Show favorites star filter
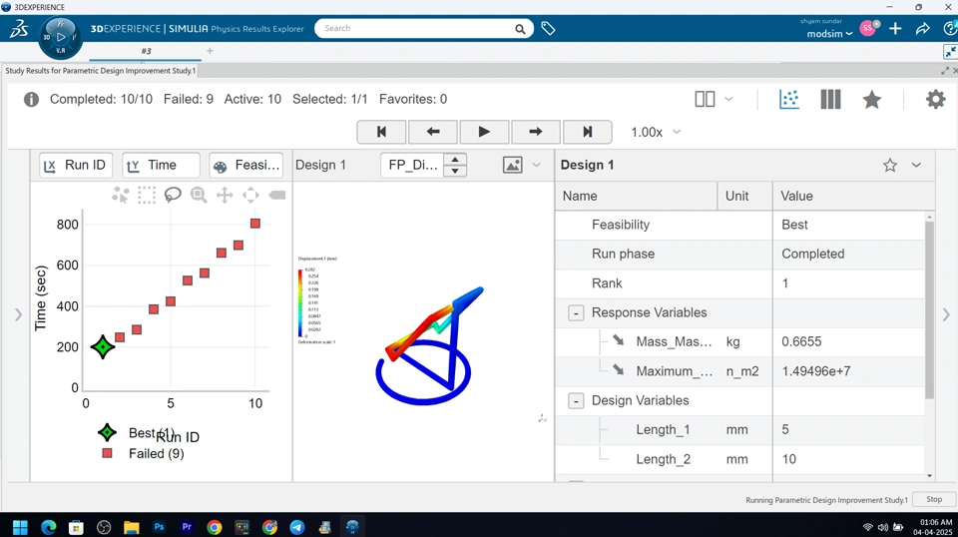The image size is (958, 537). 872,99
